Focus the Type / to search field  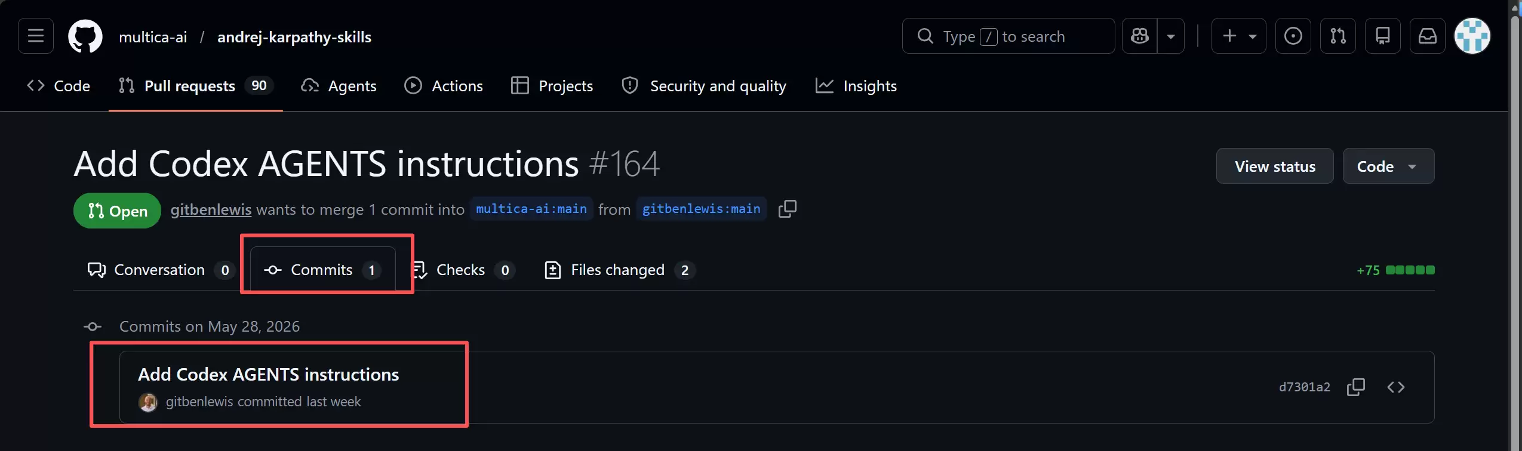tap(1008, 36)
